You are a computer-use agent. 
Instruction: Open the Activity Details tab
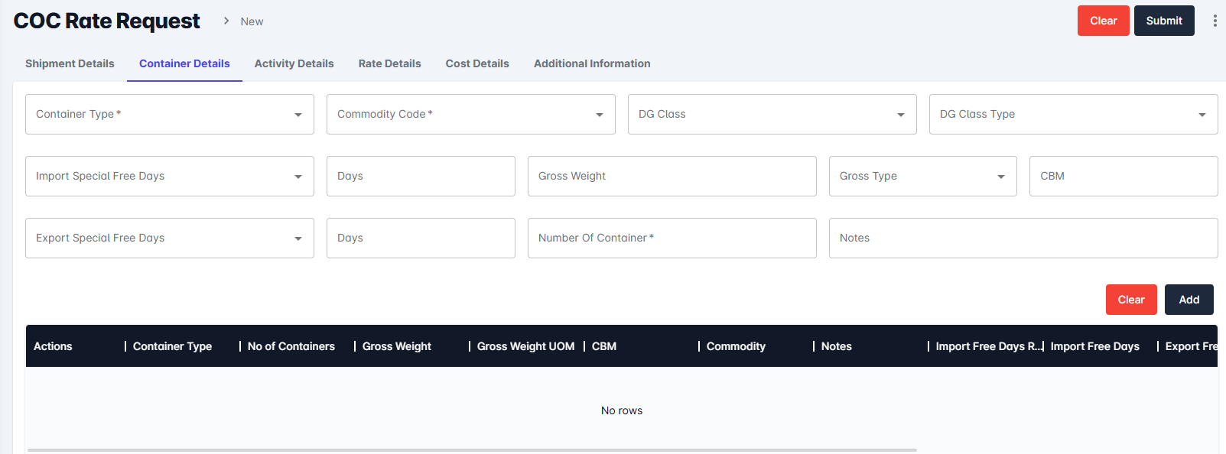pyautogui.click(x=294, y=63)
